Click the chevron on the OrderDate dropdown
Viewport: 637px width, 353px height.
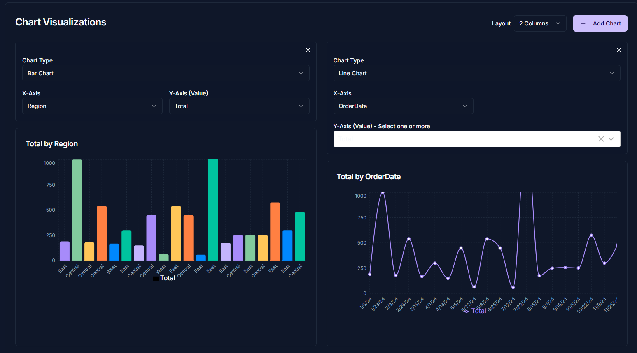pos(465,106)
